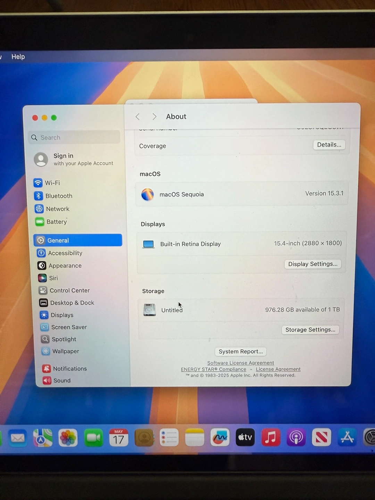Open Reminders from the Dock

click(169, 437)
